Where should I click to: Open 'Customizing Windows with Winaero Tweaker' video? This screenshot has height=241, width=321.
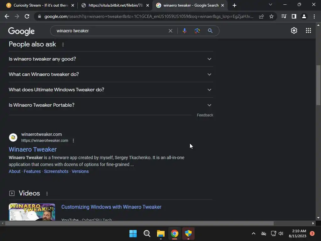tap(111, 207)
